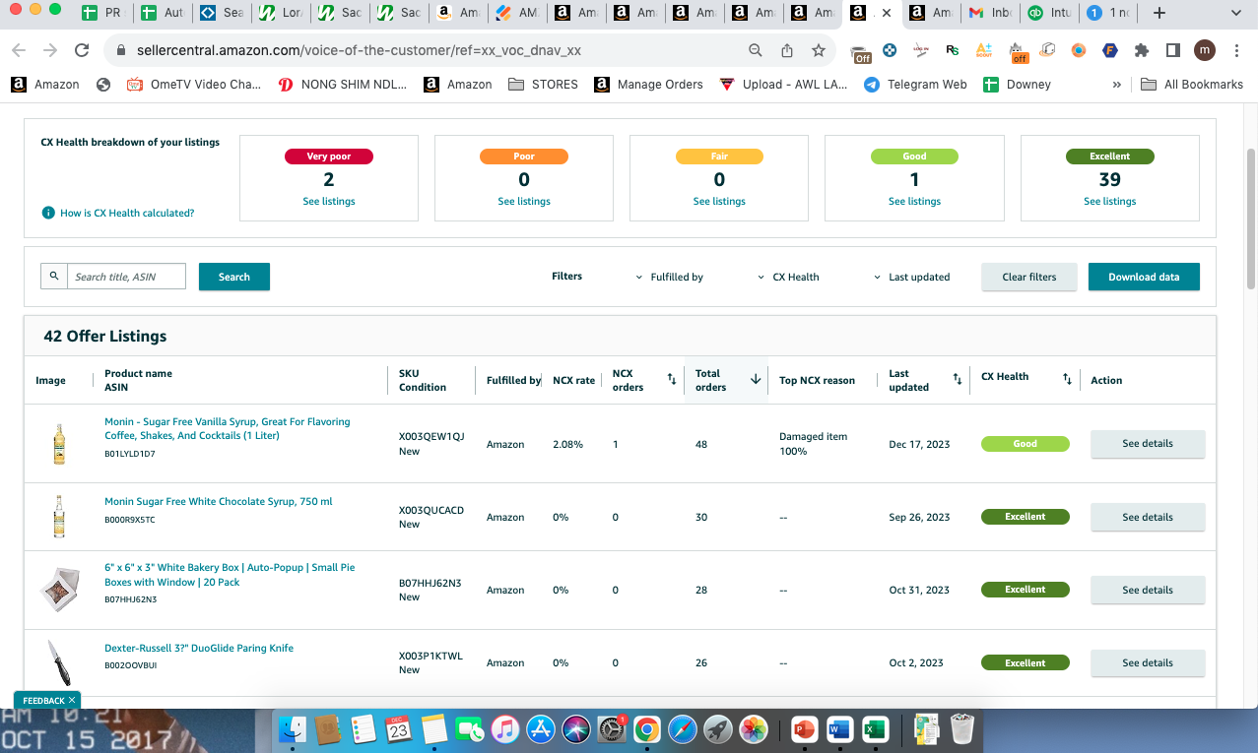Image resolution: width=1258 pixels, height=753 pixels.
Task: Click the AMZScout 'A+' extension icon
Action: tap(984, 50)
